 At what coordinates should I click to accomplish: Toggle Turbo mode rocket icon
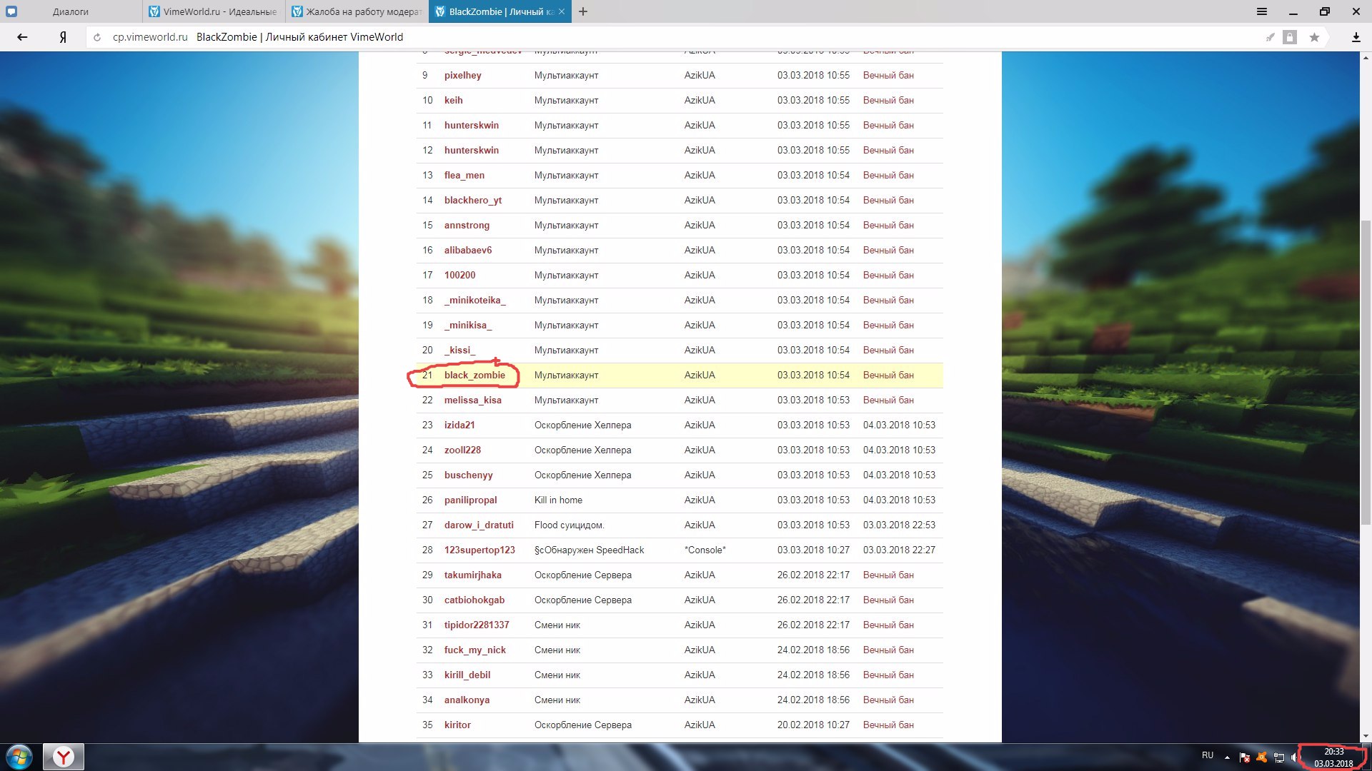pyautogui.click(x=1270, y=37)
